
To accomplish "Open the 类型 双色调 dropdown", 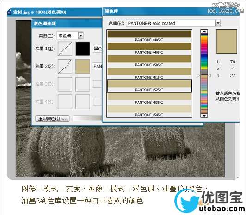I will pyautogui.click(x=80, y=36).
